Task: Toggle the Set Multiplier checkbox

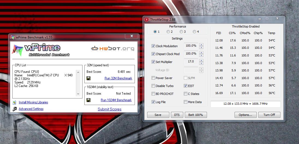Action: (153, 62)
